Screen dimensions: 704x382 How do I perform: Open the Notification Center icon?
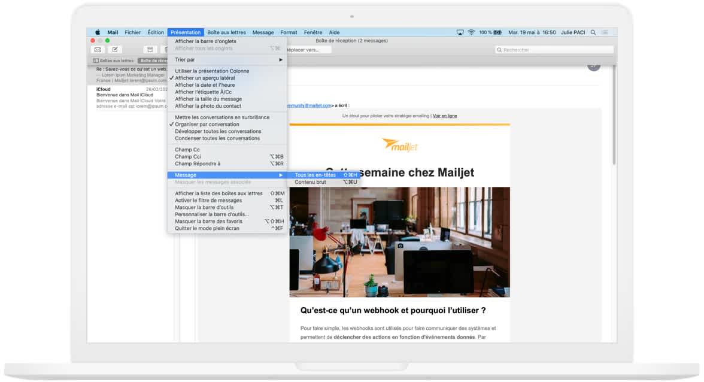(x=605, y=32)
